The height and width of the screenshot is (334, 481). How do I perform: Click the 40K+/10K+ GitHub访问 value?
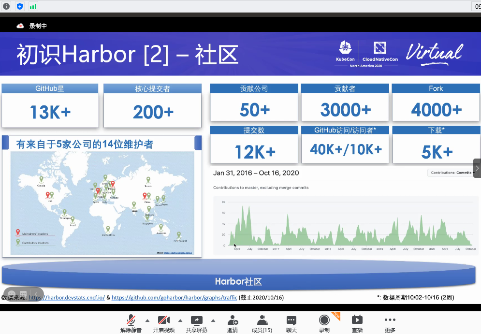point(346,149)
